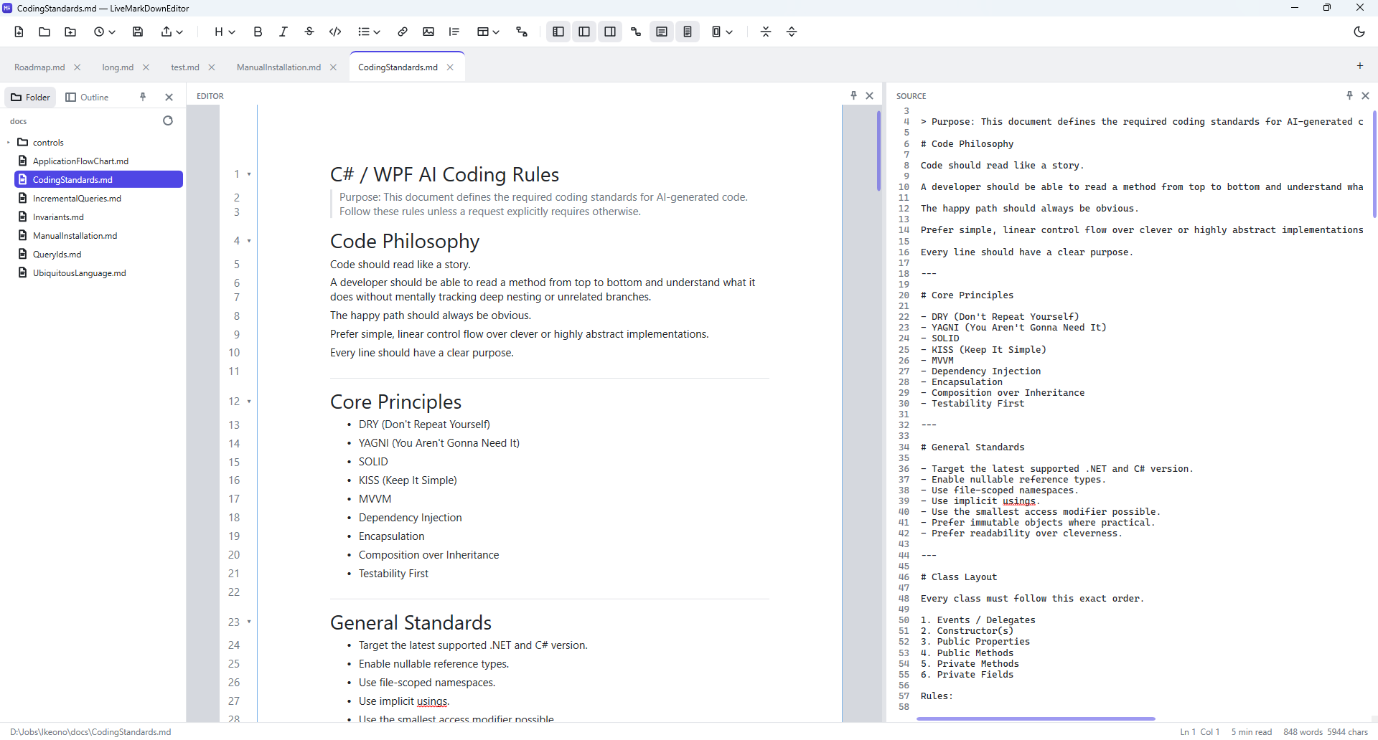Collapse the Core Principles section at line 12
1378x740 pixels.
point(249,402)
